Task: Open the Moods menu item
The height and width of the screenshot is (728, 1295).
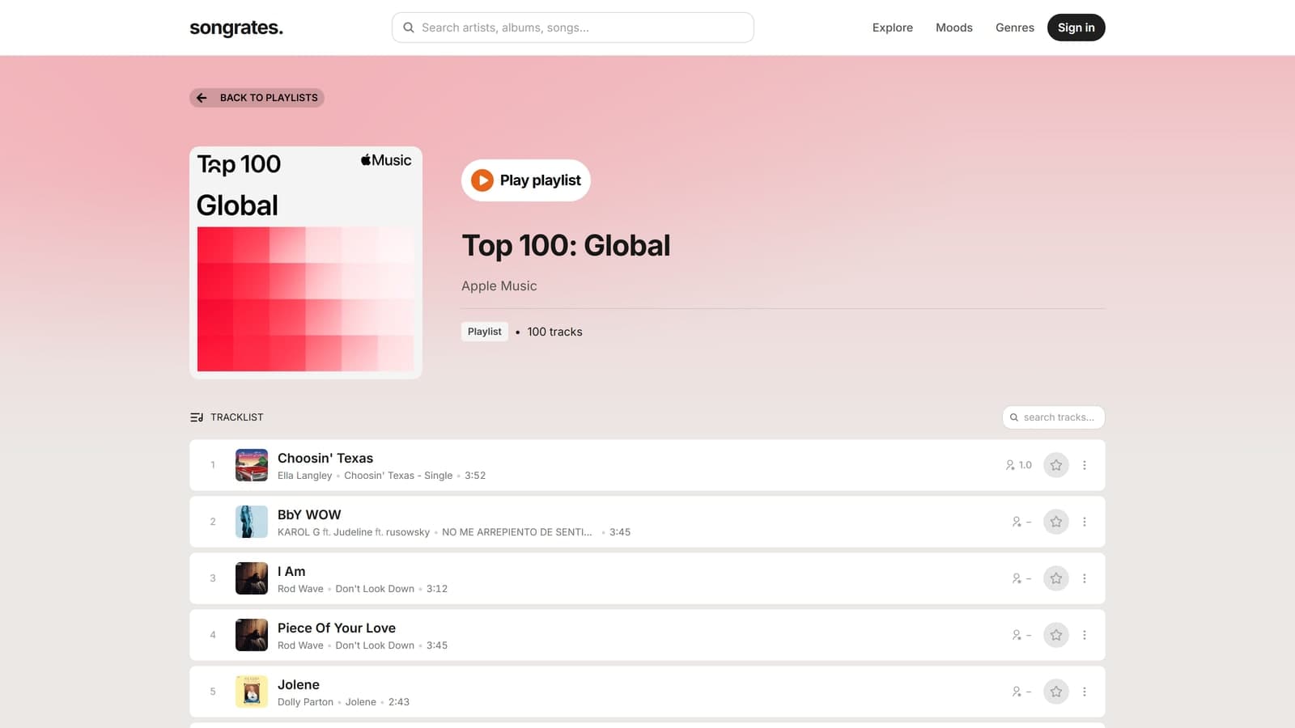Action: [x=954, y=28]
